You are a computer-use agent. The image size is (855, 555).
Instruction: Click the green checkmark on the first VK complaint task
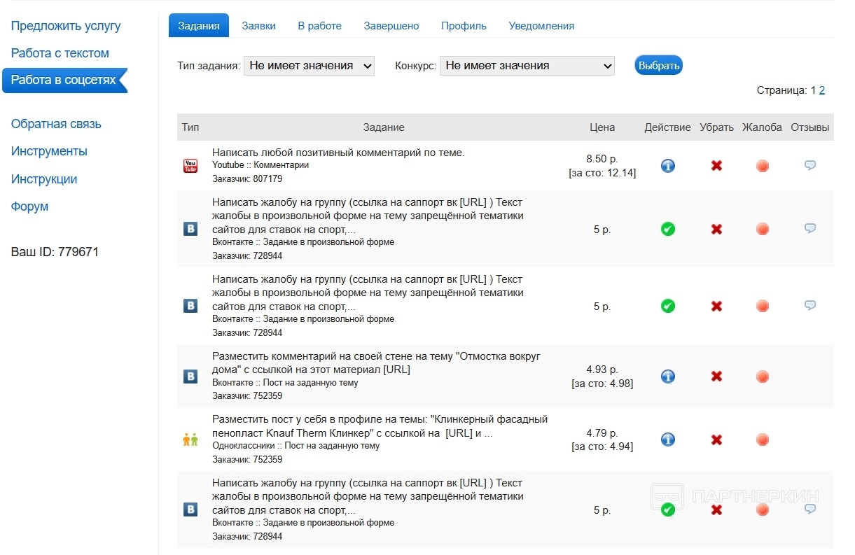(x=668, y=229)
